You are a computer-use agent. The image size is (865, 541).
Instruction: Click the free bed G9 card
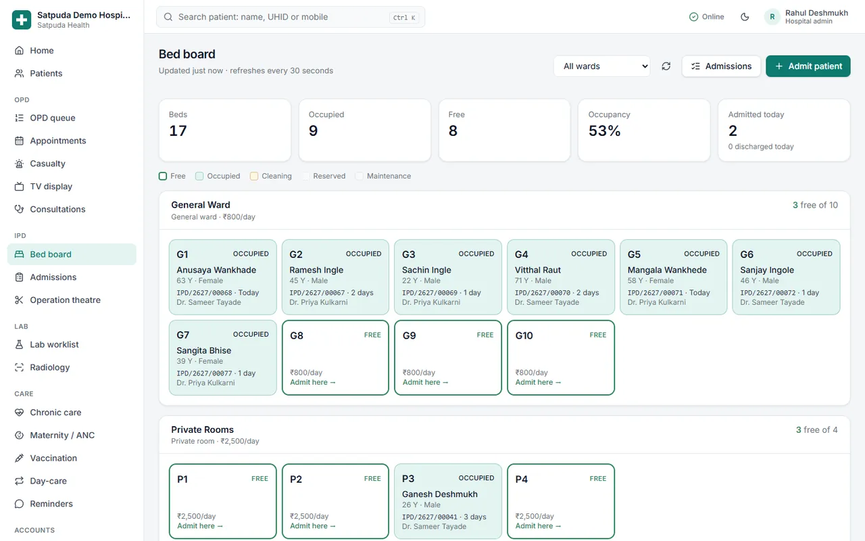(x=448, y=358)
